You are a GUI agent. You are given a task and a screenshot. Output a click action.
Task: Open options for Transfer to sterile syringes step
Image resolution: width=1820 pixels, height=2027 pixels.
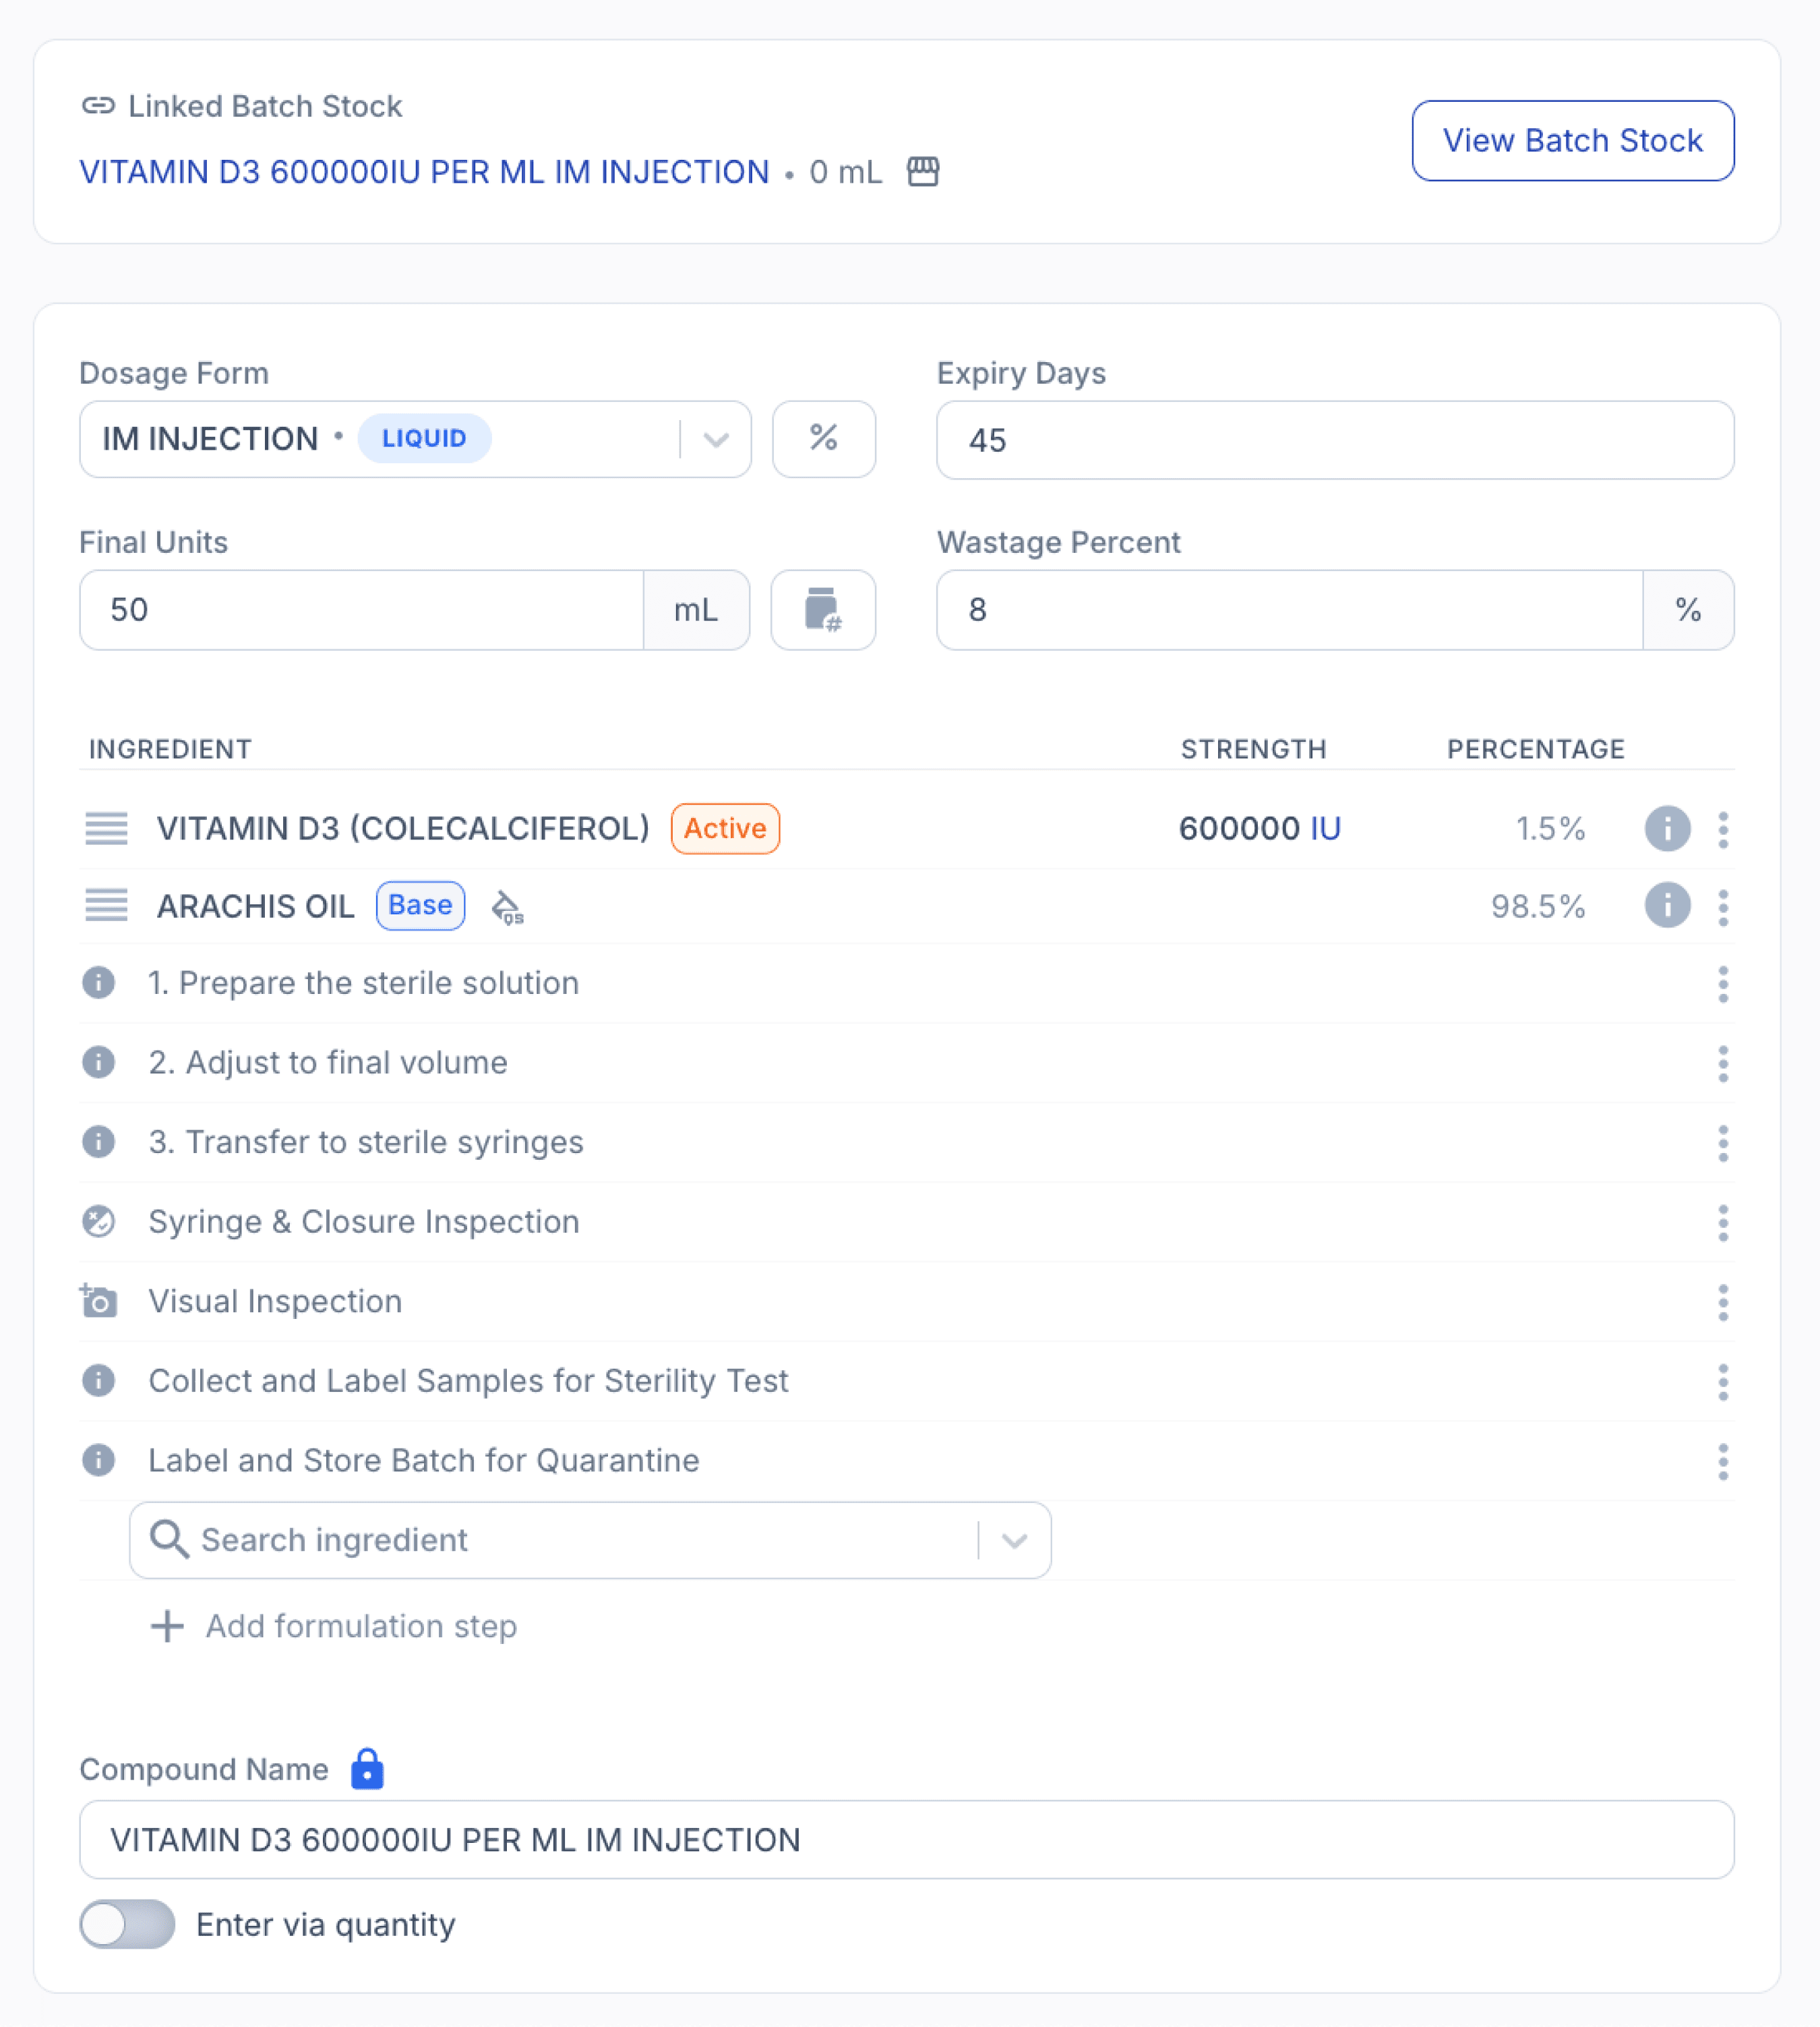1722,1142
